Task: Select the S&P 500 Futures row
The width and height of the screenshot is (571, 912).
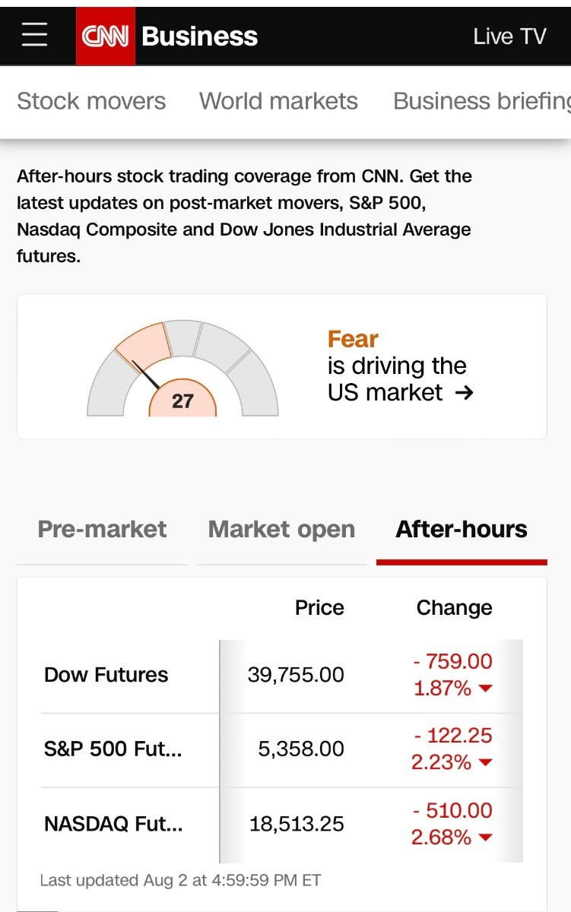Action: coord(113,749)
